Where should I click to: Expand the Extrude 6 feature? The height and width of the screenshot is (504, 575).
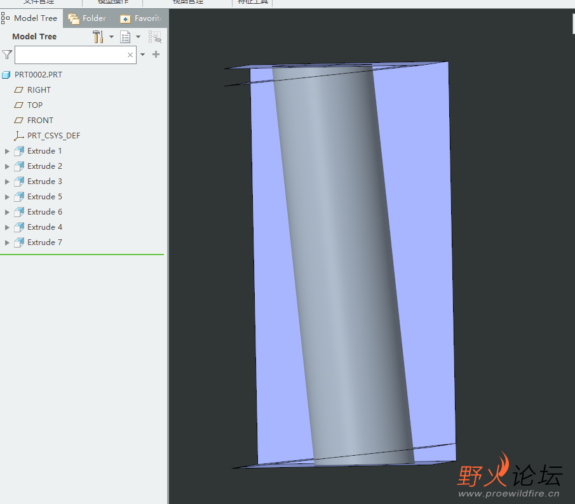pos(7,212)
